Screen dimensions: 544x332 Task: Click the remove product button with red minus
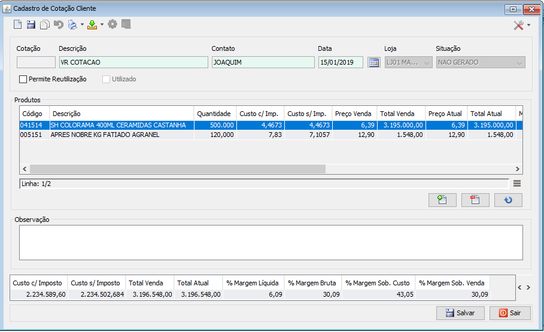[x=475, y=200]
